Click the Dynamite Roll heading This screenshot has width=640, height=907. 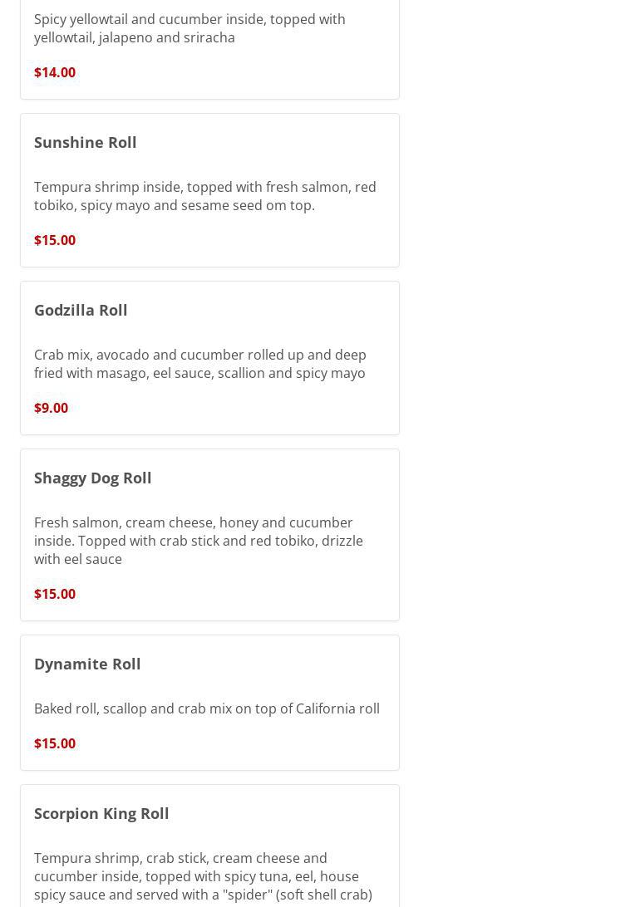tap(87, 664)
